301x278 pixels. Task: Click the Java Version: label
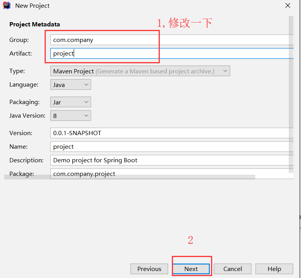point(27,116)
